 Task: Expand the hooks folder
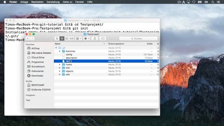(x=60, y=64)
